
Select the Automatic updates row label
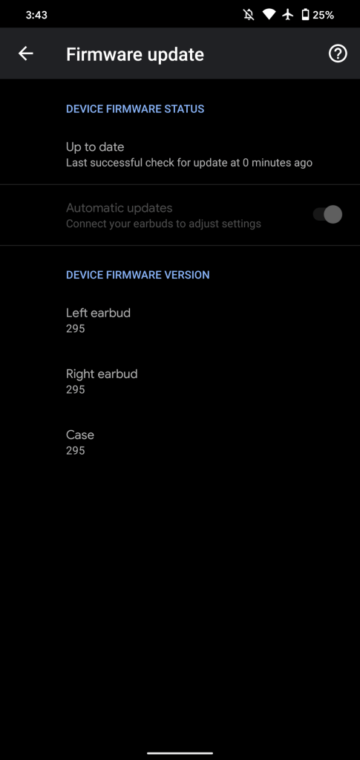[120, 208]
